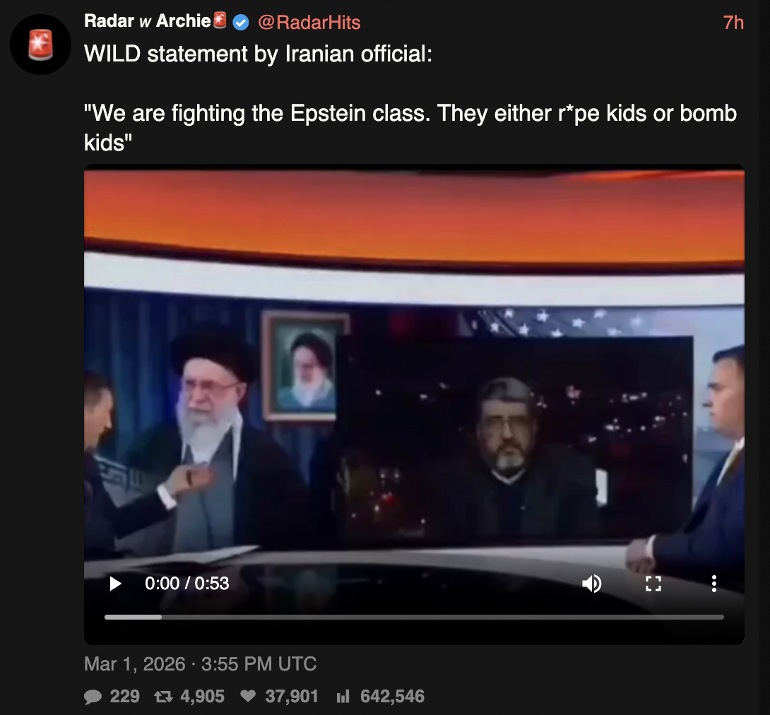Open Radar w Archie profile avatar
The image size is (770, 715).
[x=41, y=45]
